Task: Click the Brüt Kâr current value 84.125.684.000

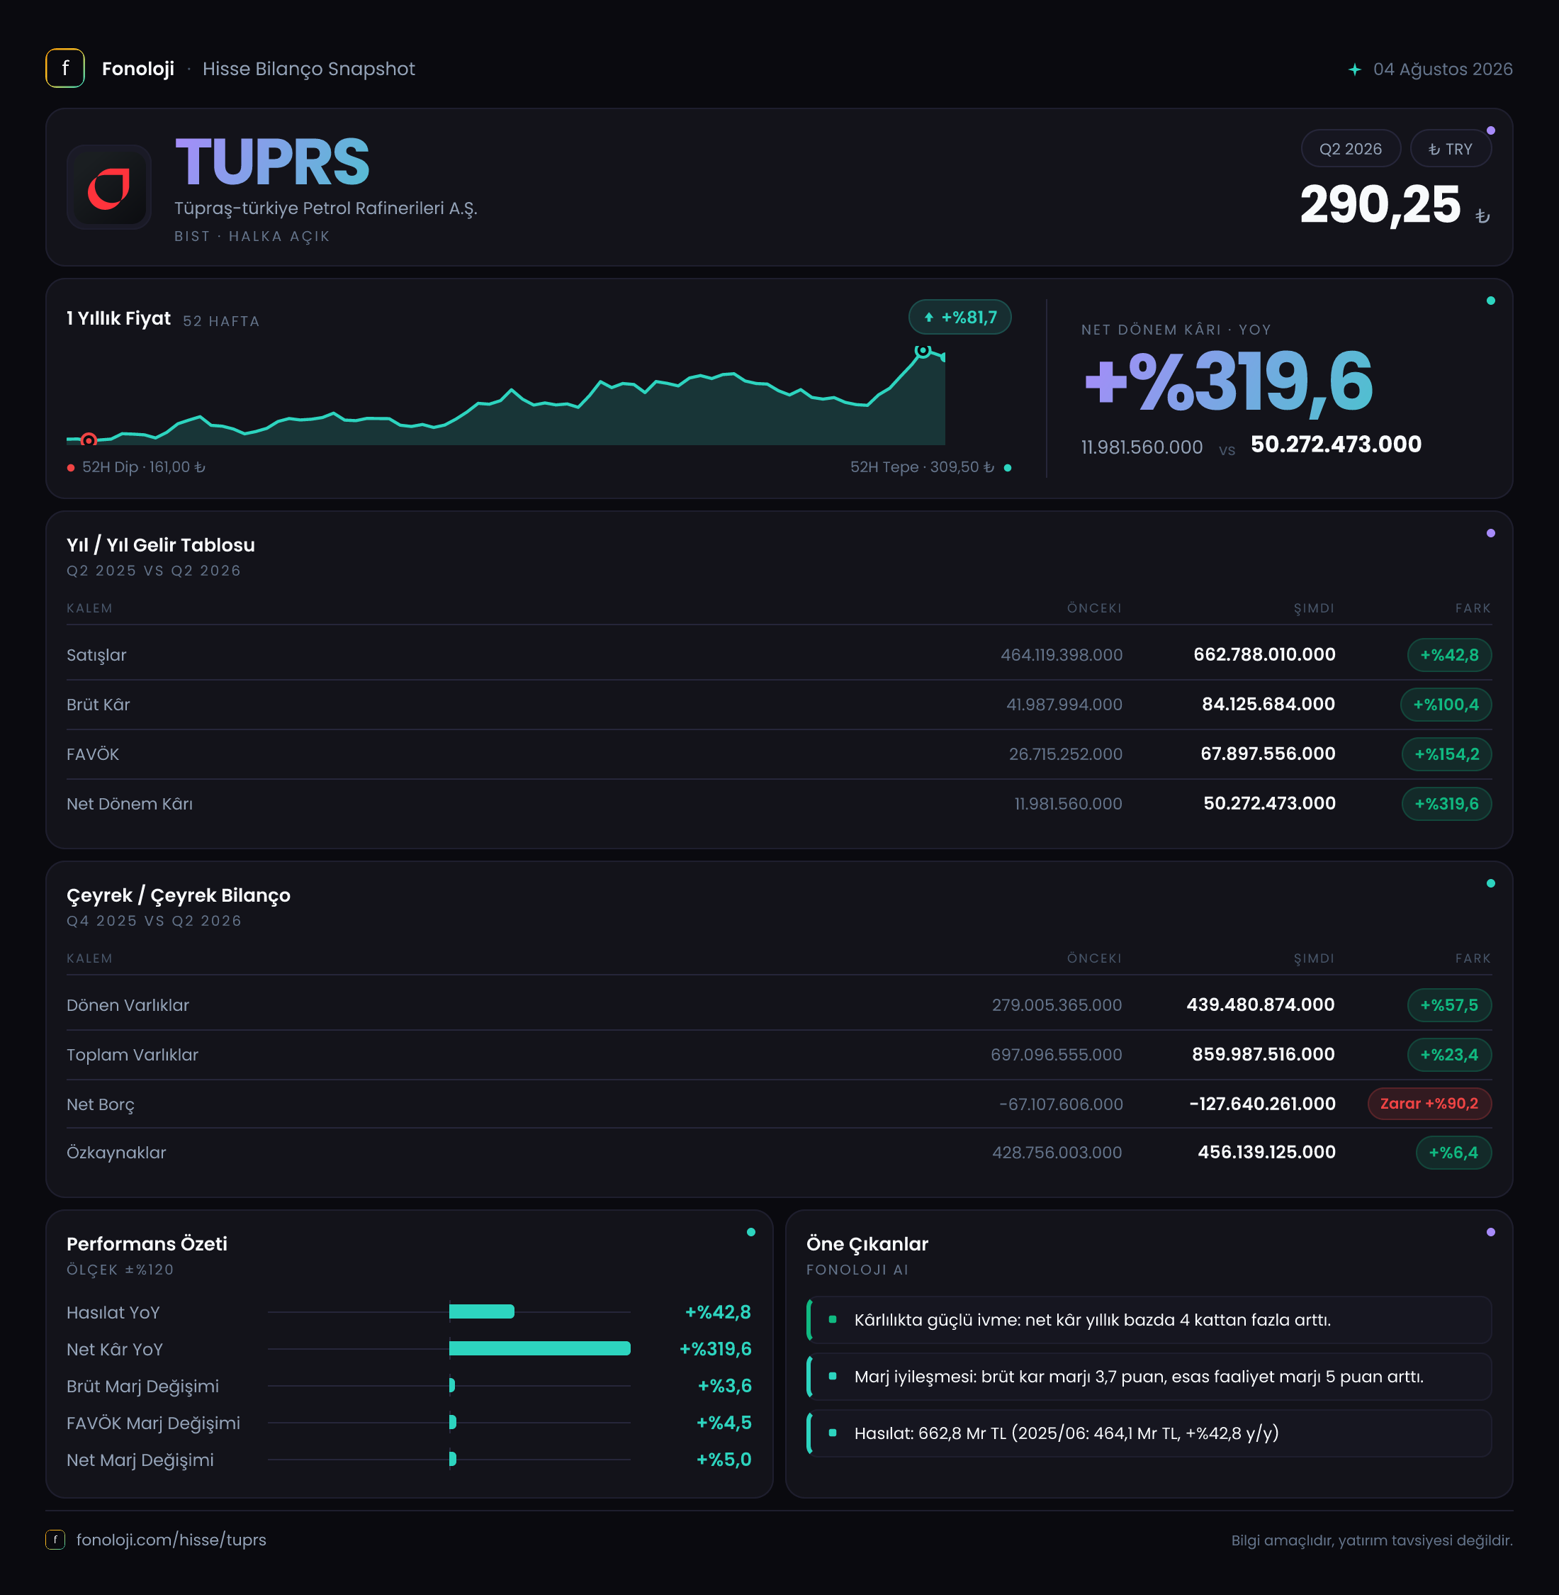Action: coord(1268,705)
